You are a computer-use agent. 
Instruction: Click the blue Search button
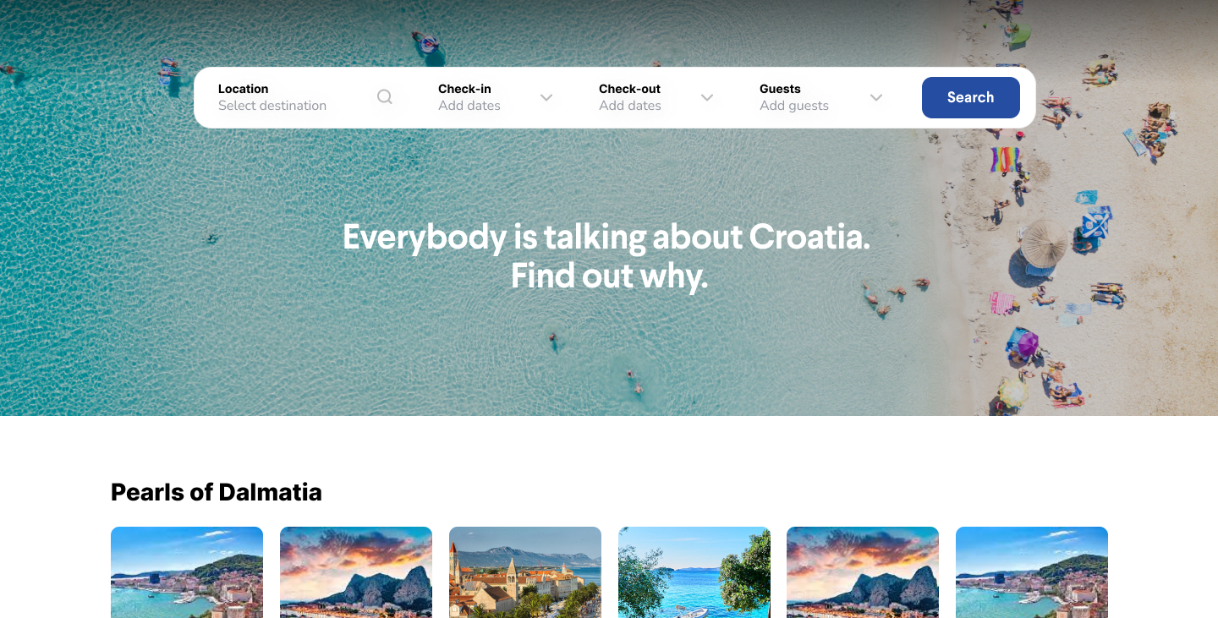(x=971, y=97)
